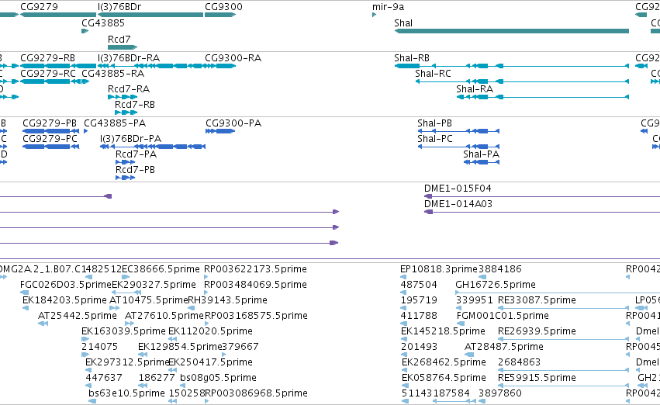
Task: Click the EK163039.5prime EST label
Action: coord(123,331)
